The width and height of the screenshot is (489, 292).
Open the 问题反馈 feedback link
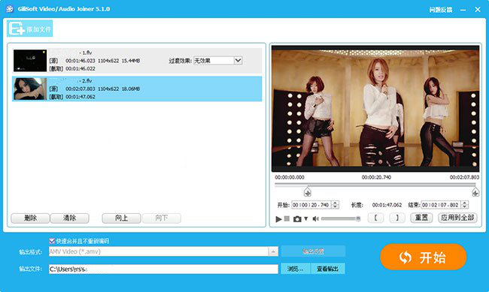(x=441, y=10)
